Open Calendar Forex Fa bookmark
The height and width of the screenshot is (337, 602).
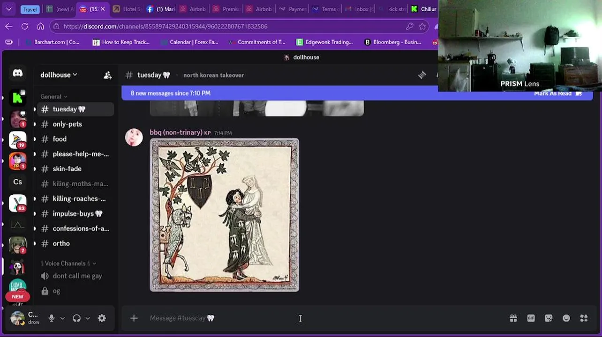189,42
